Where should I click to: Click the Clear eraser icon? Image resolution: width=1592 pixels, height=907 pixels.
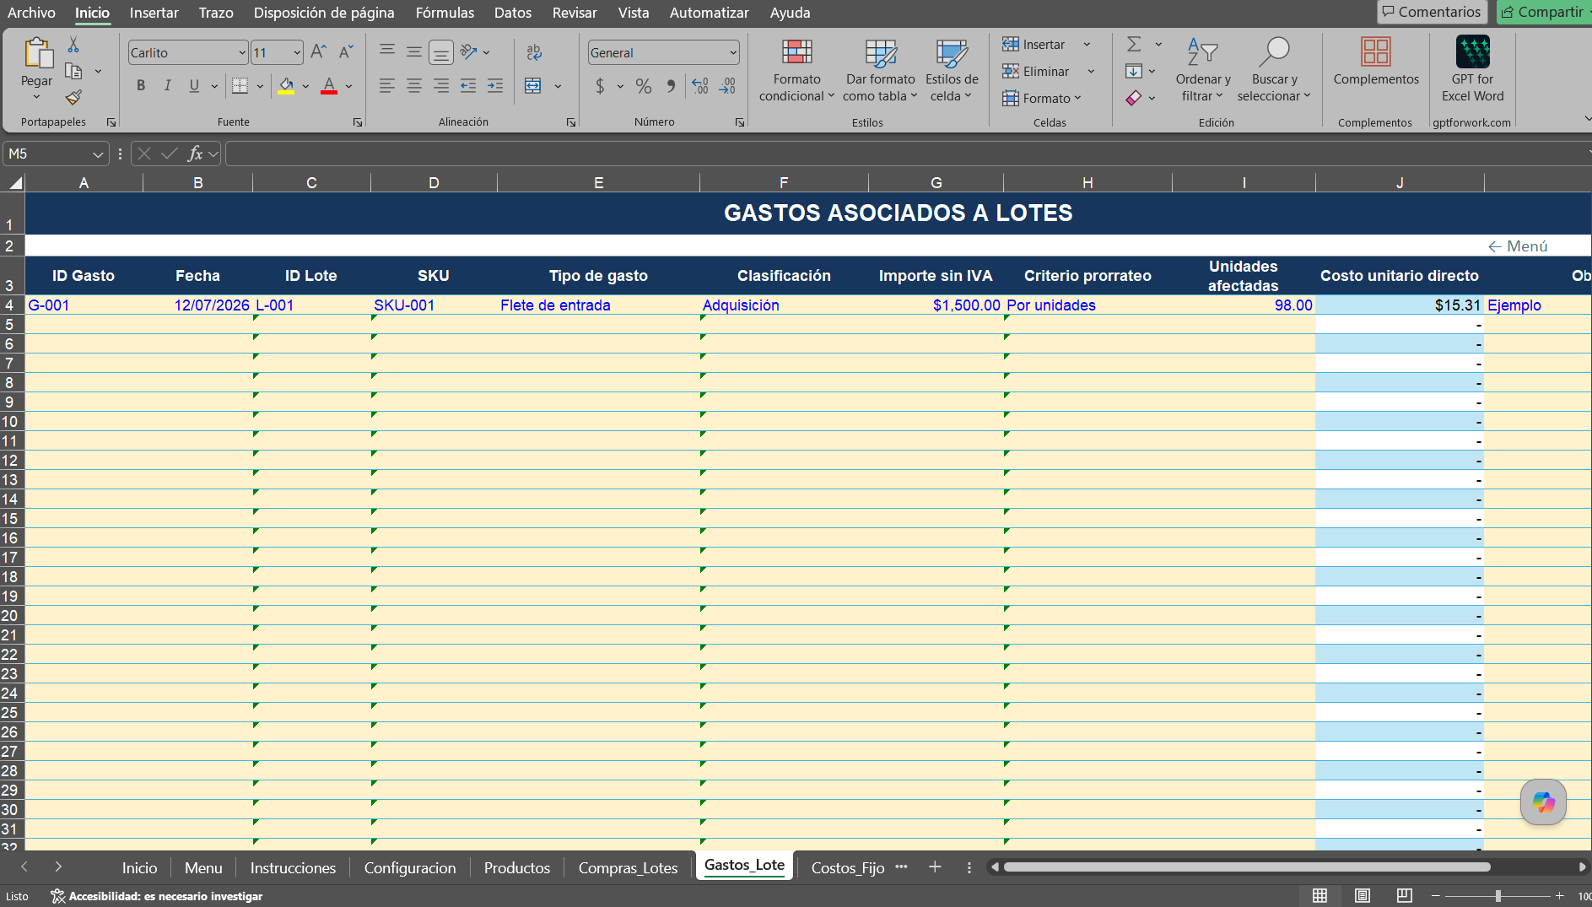point(1134,98)
